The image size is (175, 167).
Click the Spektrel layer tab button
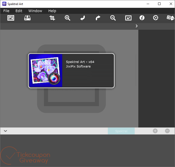coord(121,131)
